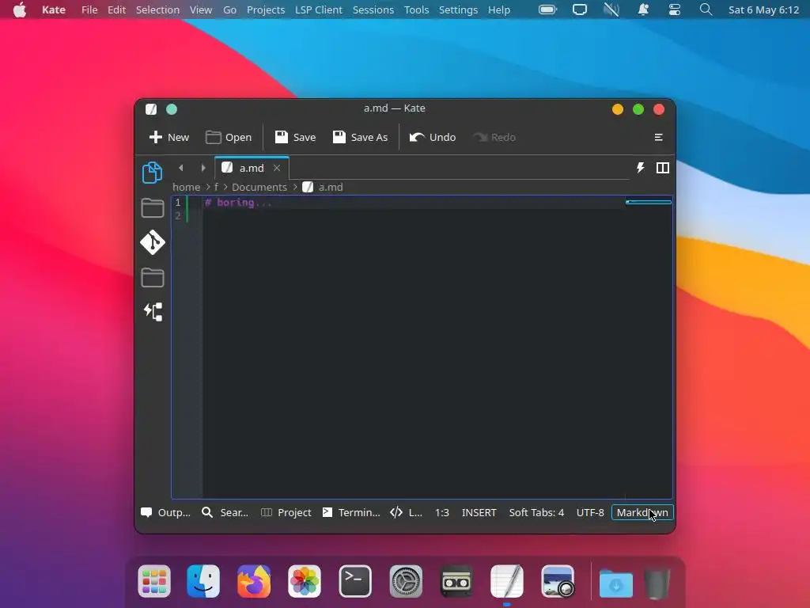Viewport: 810px width, 608px height.
Task: Open the Apple logo menu
Action: [x=20, y=9]
